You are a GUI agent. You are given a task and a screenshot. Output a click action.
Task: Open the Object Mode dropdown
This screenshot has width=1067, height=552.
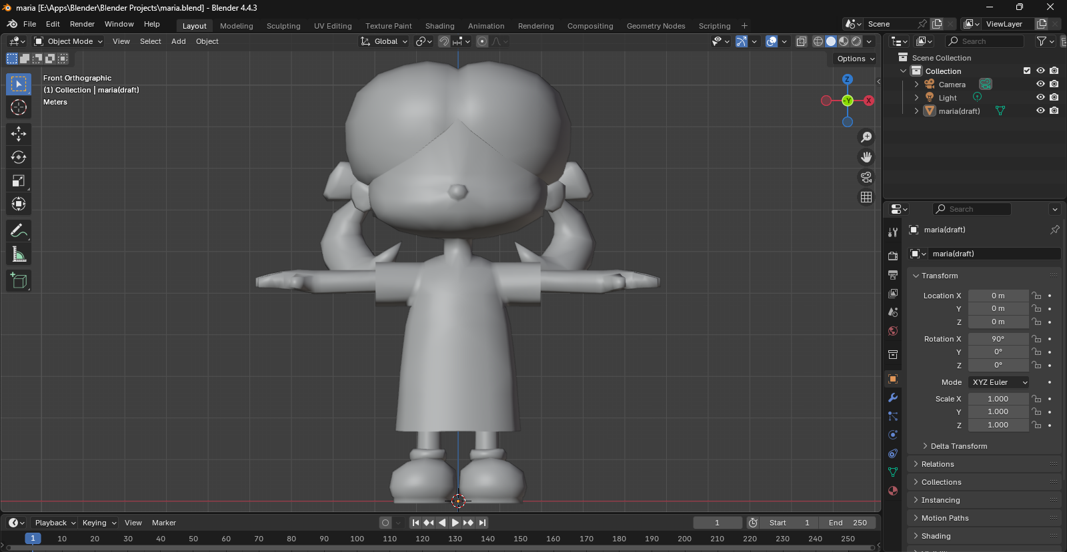coord(69,41)
